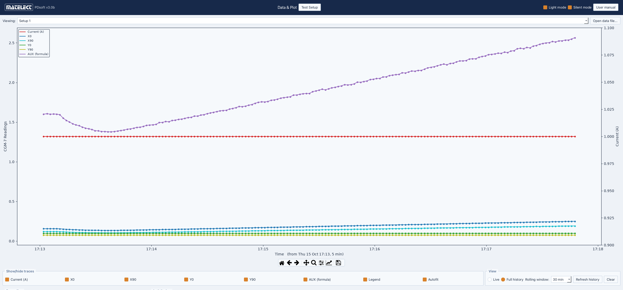The width and height of the screenshot is (623, 290).
Task: Go back to previous view arrow
Action: [x=289, y=263]
